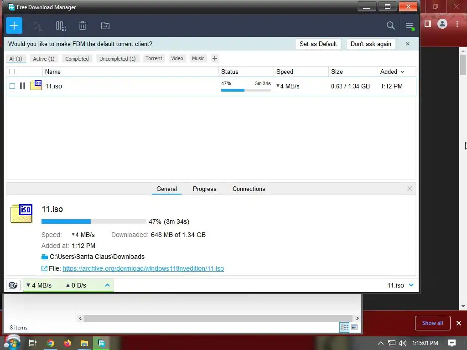This screenshot has height=350, width=467.
Task: Click the download speed 4 MB/s in status bar
Action: (x=39, y=285)
